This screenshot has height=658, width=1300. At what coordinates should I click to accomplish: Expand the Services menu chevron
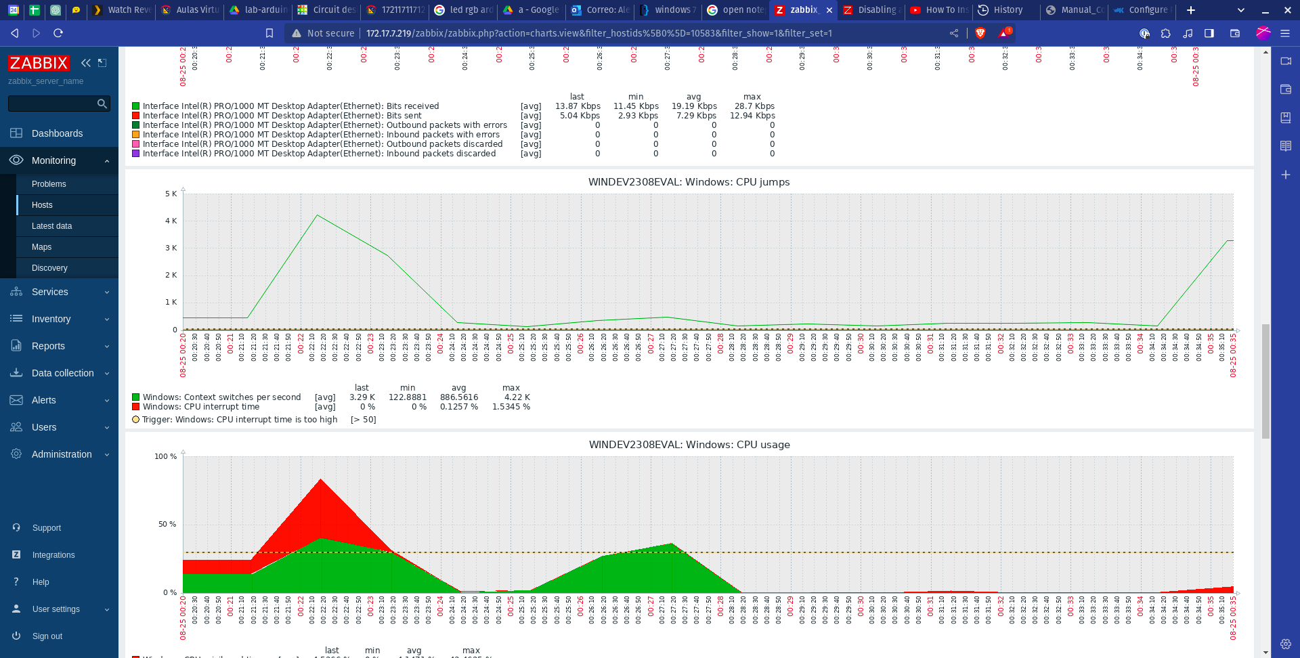[x=107, y=292]
